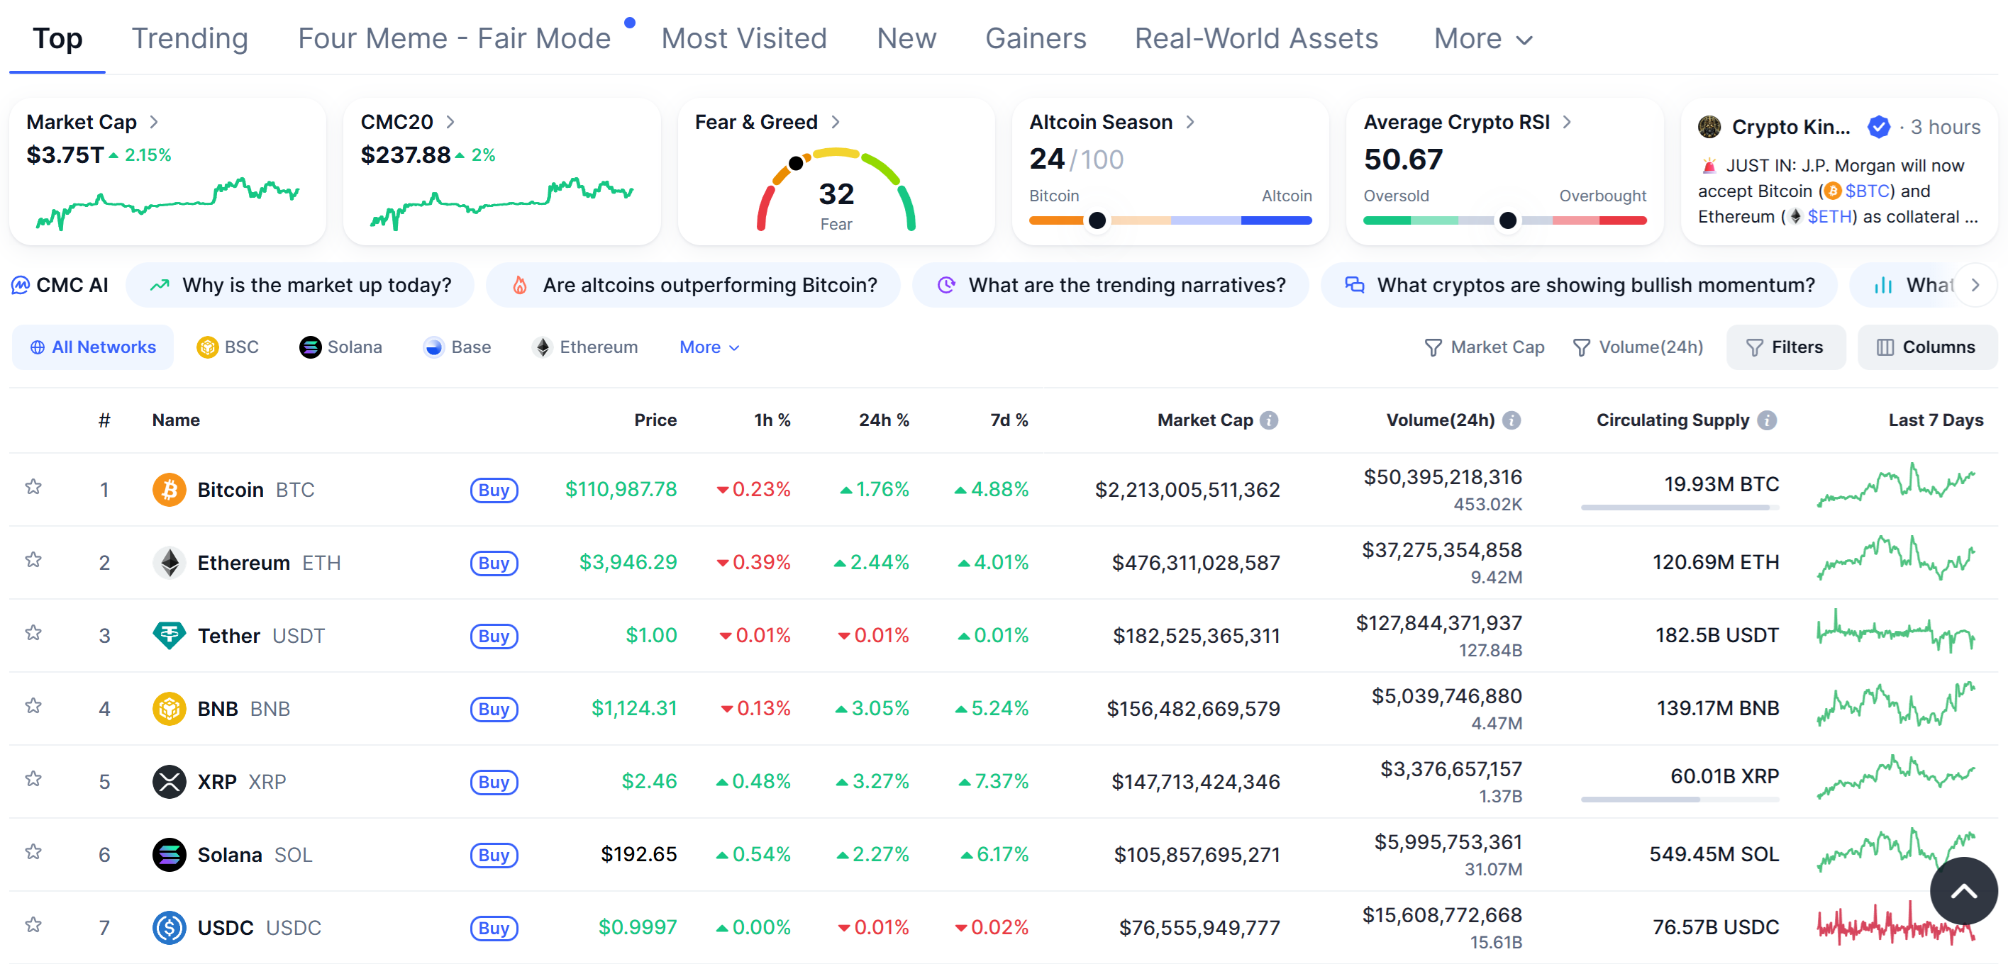The image size is (2008, 964).
Task: Switch to the Trending tab
Action: pos(189,39)
